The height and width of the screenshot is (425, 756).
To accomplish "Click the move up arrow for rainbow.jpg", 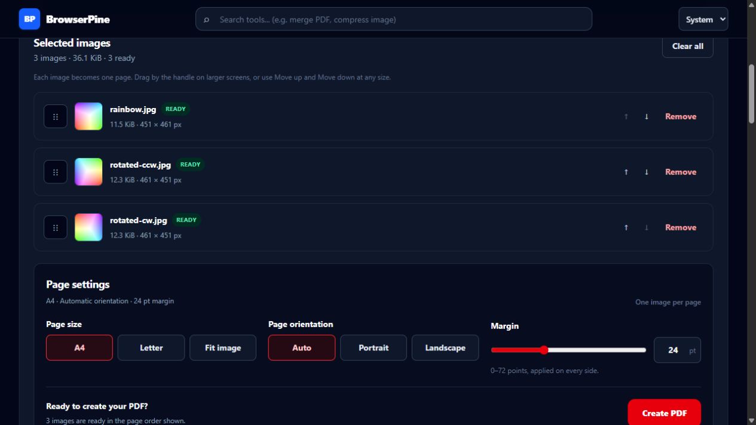I will click(626, 116).
